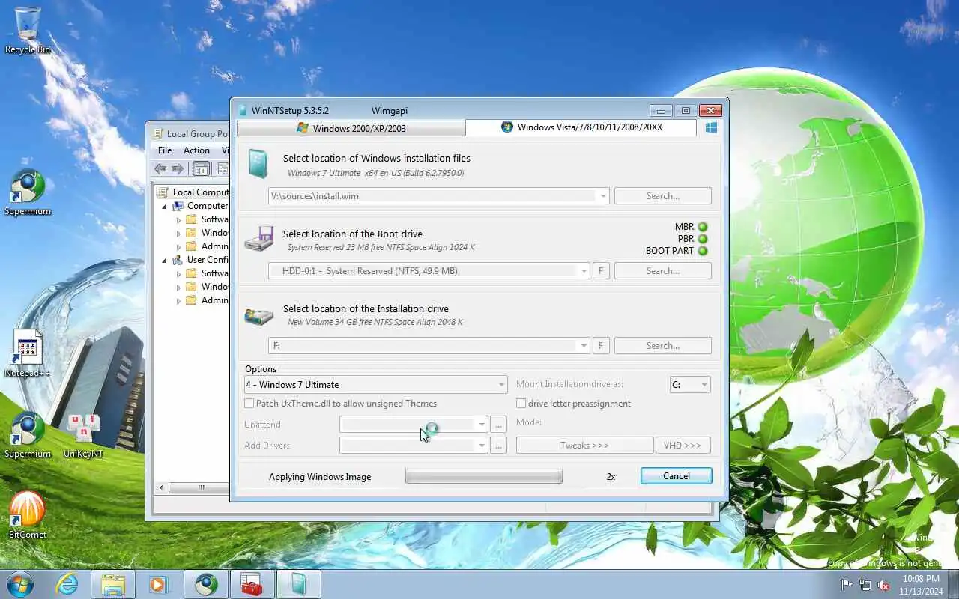959x599 pixels.
Task: Open installation files path dropdown
Action: click(603, 196)
